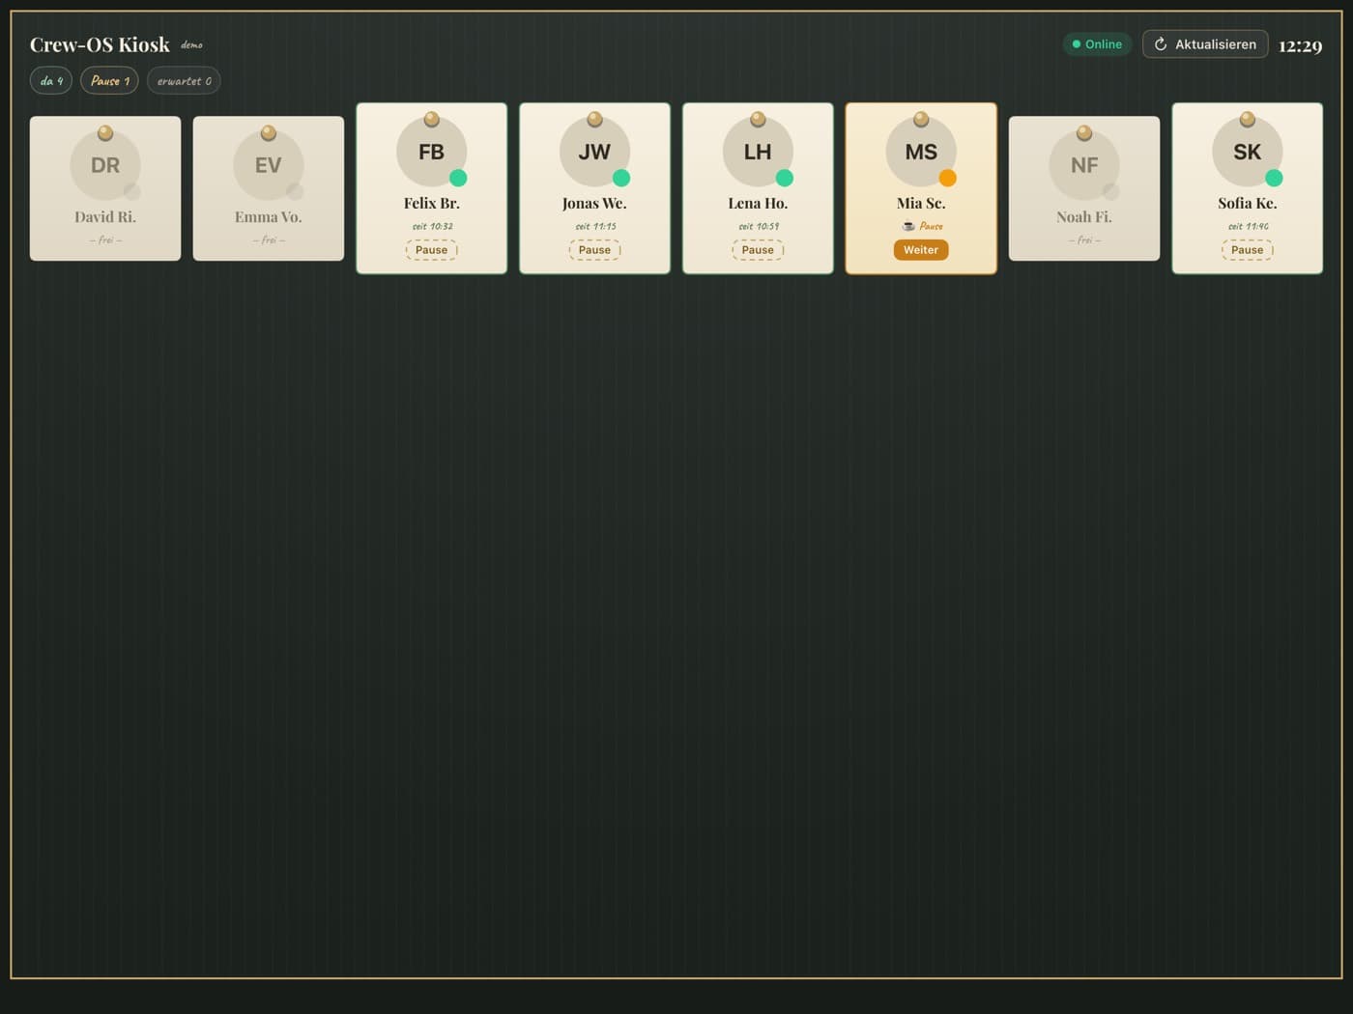
Task: Click the 'demo' label next to title
Action: pyautogui.click(x=191, y=45)
